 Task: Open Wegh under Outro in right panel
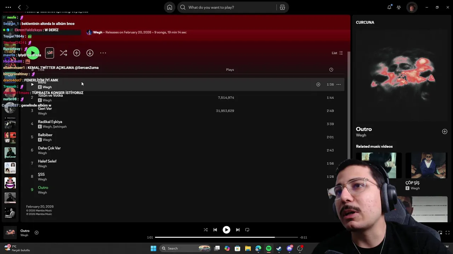point(361,135)
